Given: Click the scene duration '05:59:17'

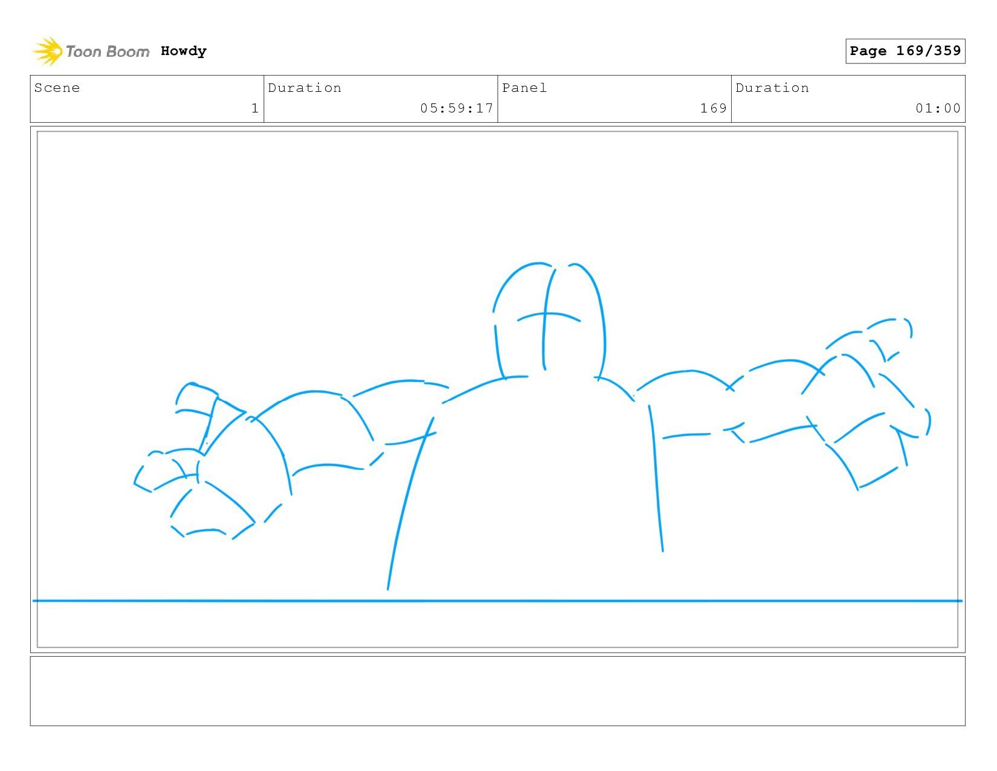Looking at the screenshot, I should point(457,108).
